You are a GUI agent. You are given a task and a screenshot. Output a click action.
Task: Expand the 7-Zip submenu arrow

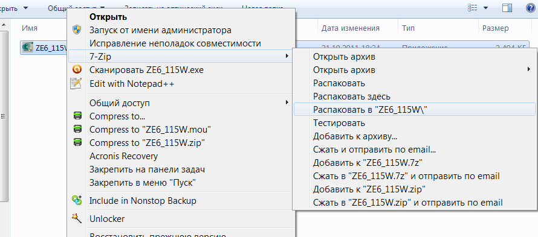click(287, 56)
